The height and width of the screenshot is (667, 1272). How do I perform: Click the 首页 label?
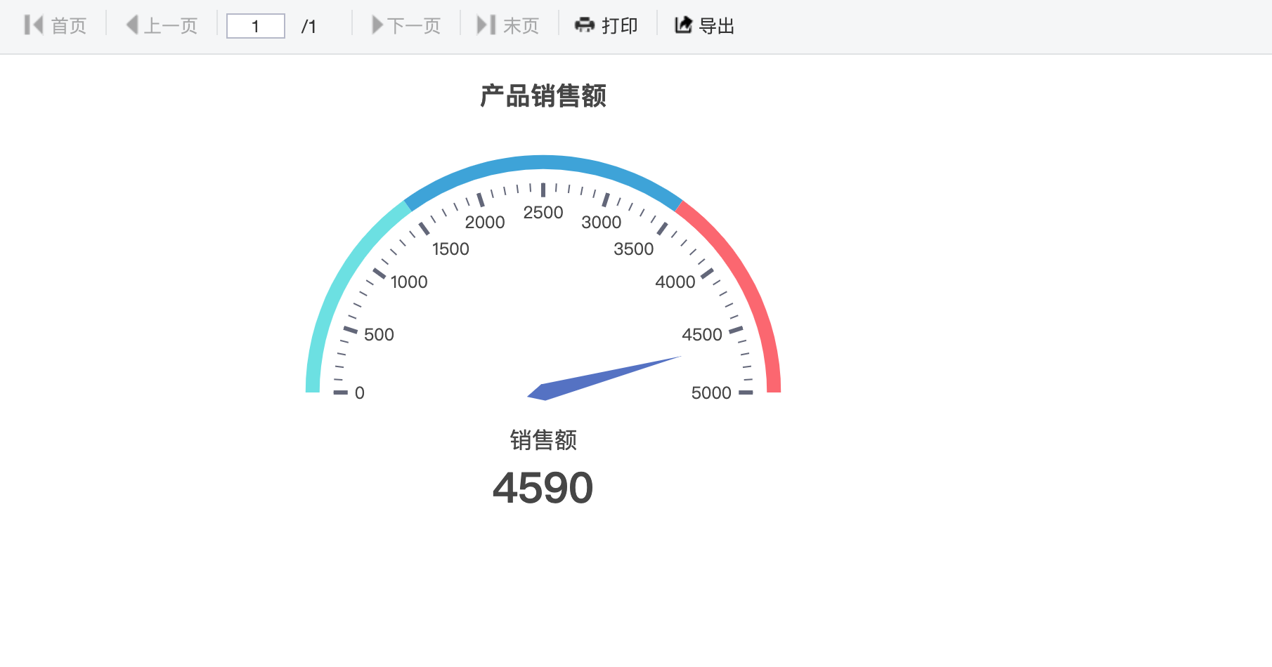(x=69, y=26)
